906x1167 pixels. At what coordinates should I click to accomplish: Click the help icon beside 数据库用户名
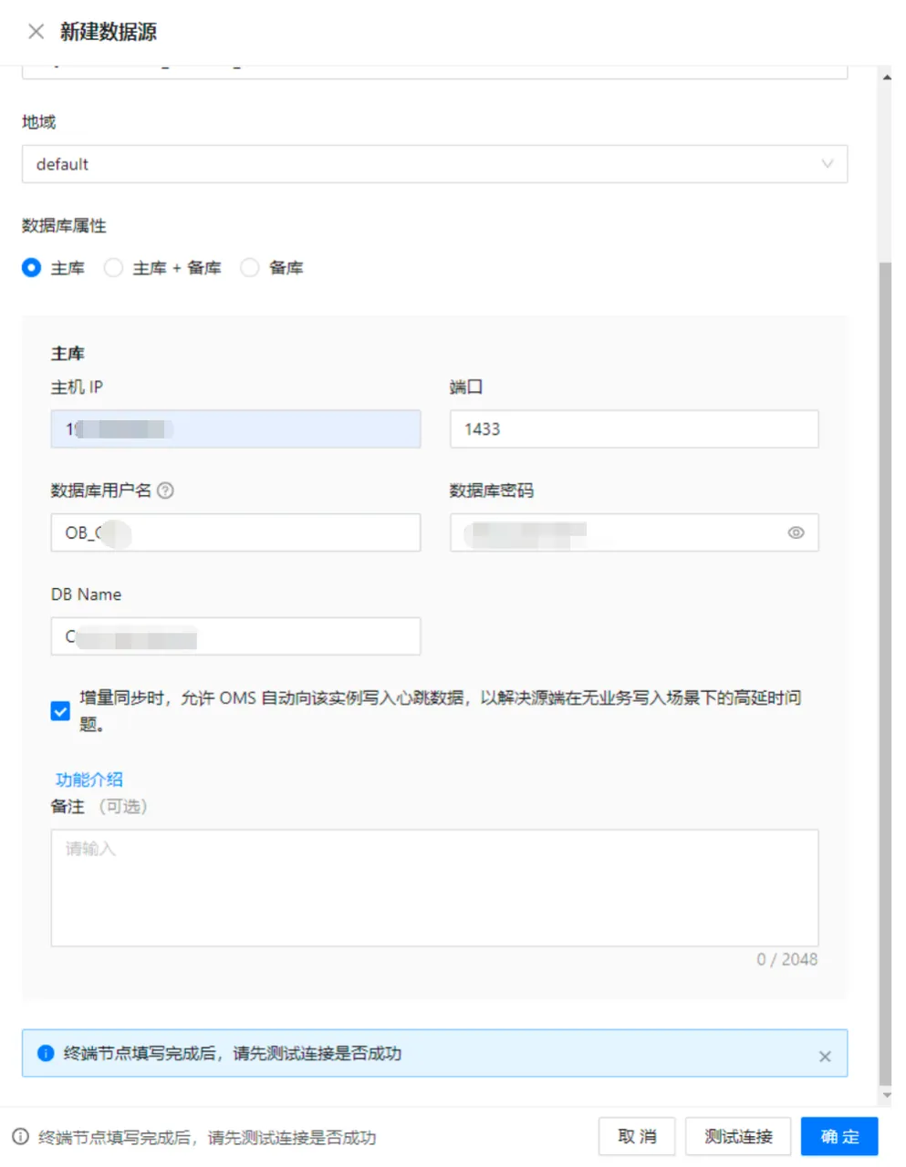pos(165,491)
